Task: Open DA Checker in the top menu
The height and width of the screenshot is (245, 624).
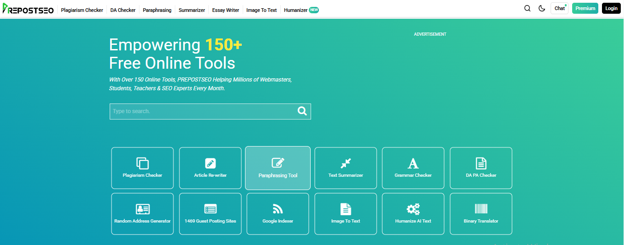Action: [123, 10]
